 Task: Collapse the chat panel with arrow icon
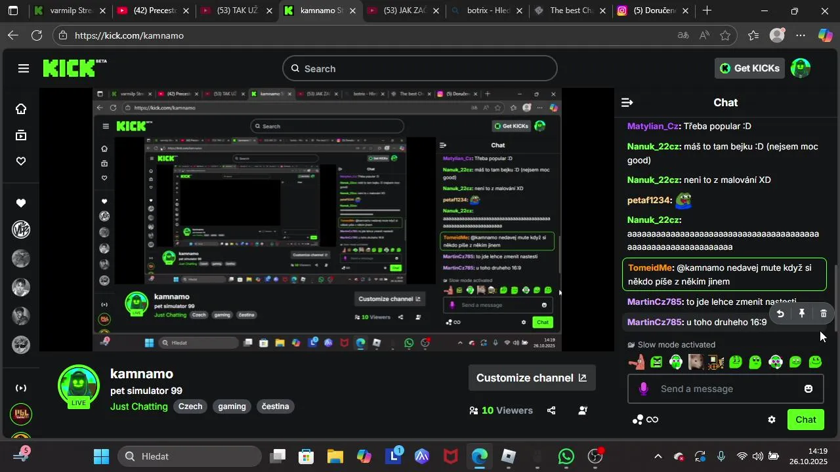[627, 102]
